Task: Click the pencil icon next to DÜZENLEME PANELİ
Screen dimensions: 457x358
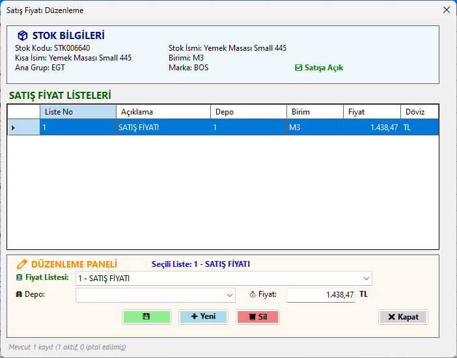Action: pyautogui.click(x=21, y=264)
